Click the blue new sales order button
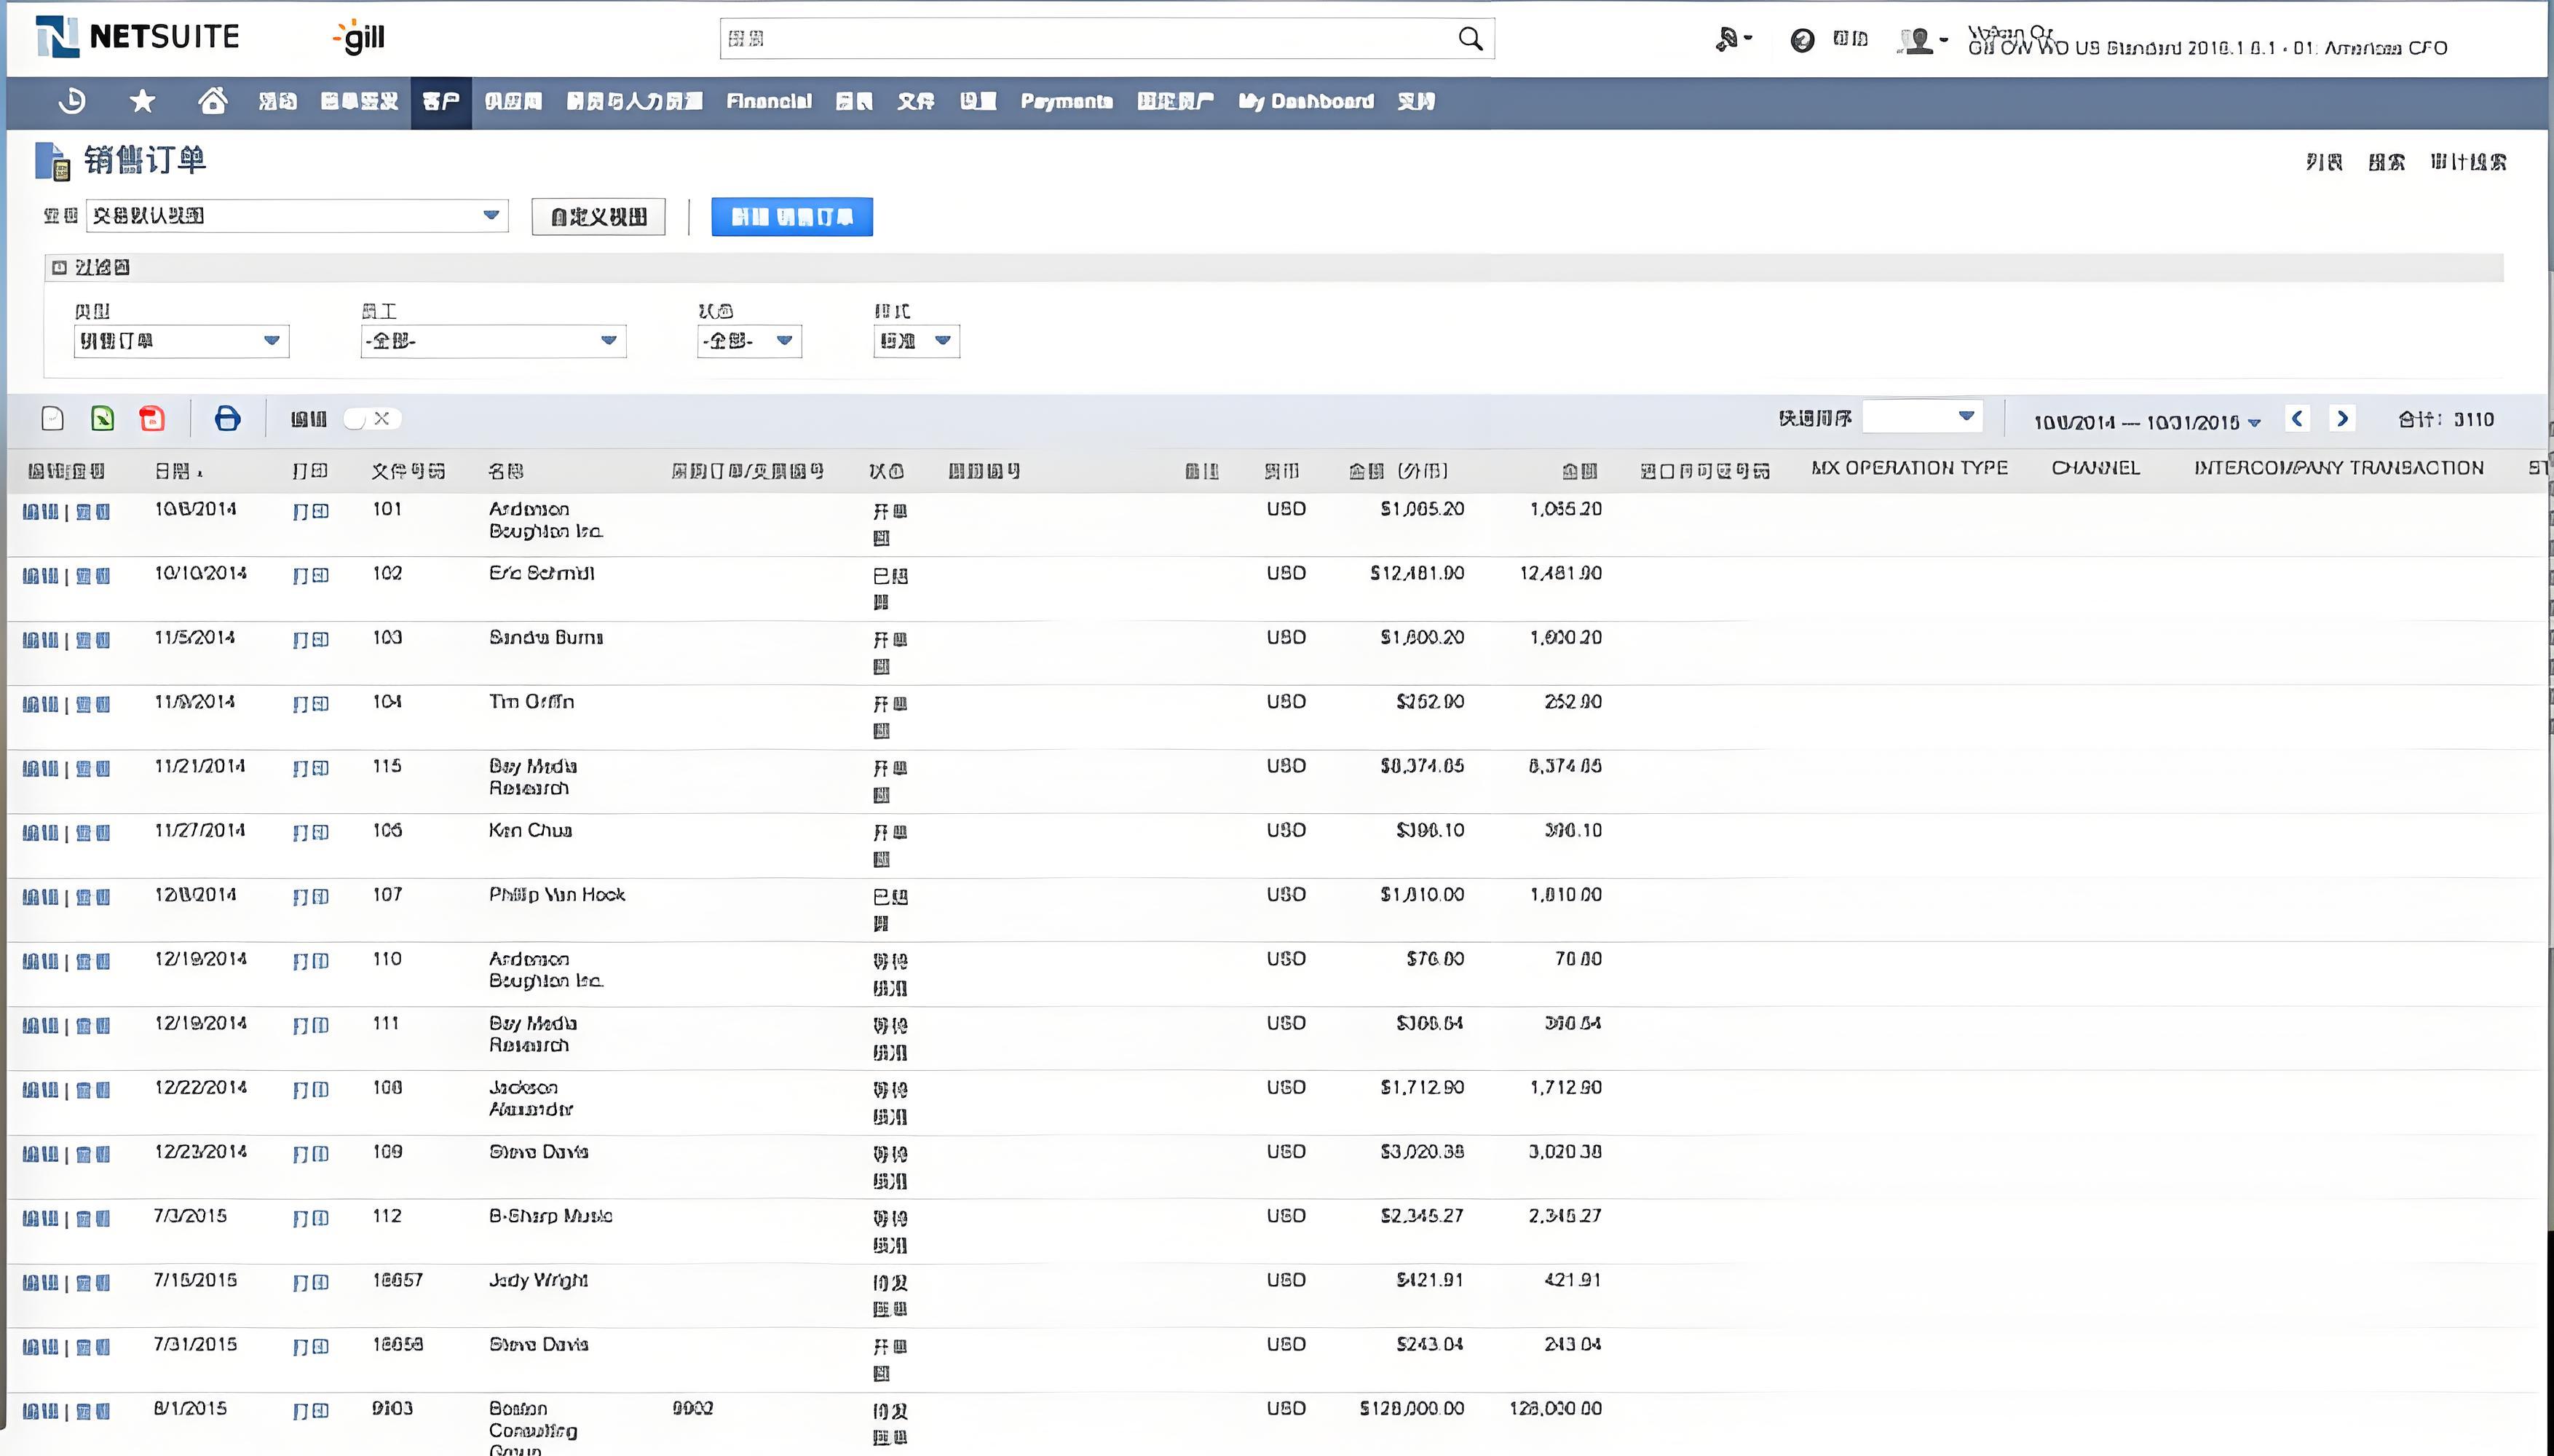2554x1456 pixels. tap(791, 217)
